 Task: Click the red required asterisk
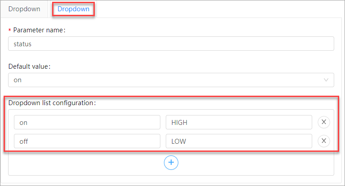click(x=10, y=31)
